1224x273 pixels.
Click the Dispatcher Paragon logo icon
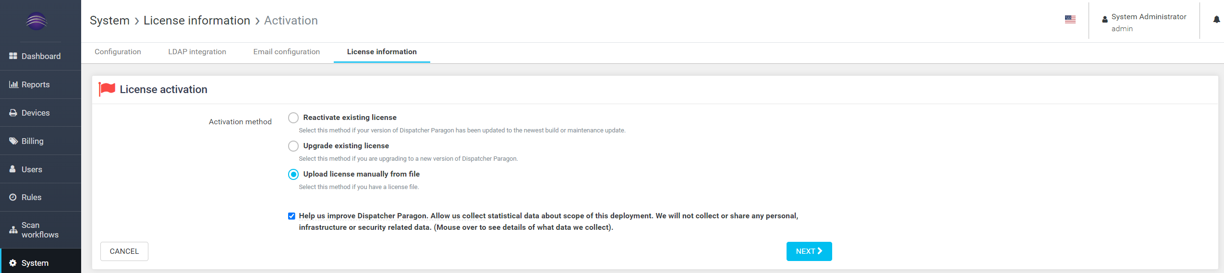click(x=36, y=21)
